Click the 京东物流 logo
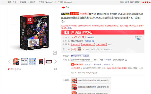The height and width of the screenshot is (94, 151). click(77, 65)
